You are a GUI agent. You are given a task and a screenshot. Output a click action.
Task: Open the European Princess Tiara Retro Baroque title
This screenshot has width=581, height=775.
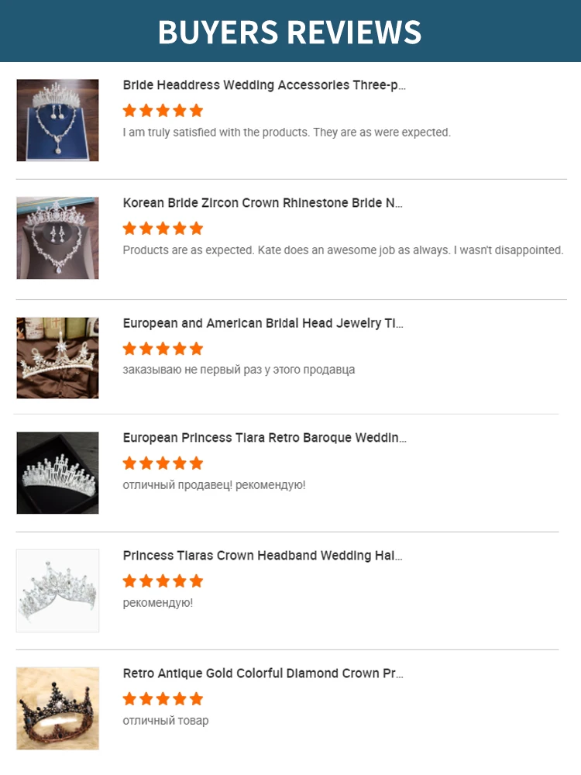(x=264, y=438)
